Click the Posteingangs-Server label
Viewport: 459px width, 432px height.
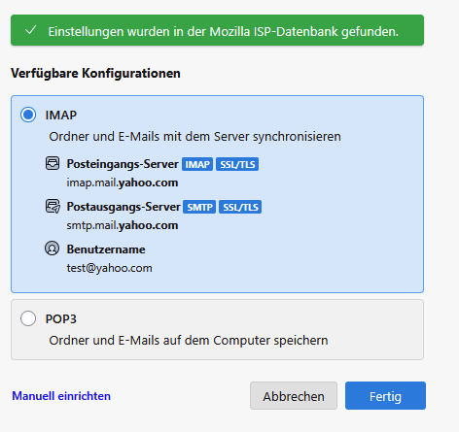point(123,164)
